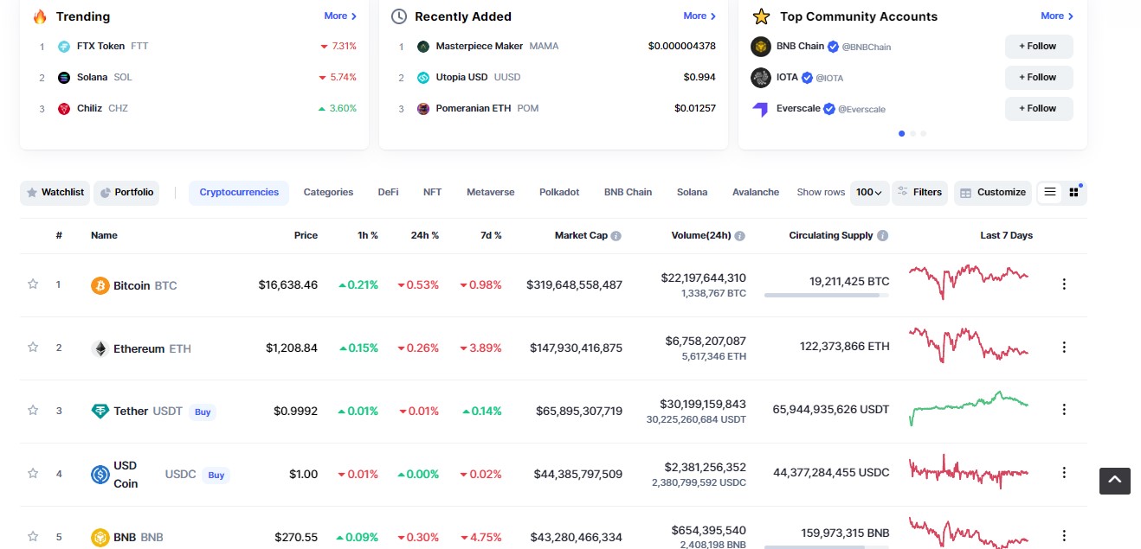Click the Buy badge next to Tether
This screenshot has width=1141, height=549.
coord(203,412)
